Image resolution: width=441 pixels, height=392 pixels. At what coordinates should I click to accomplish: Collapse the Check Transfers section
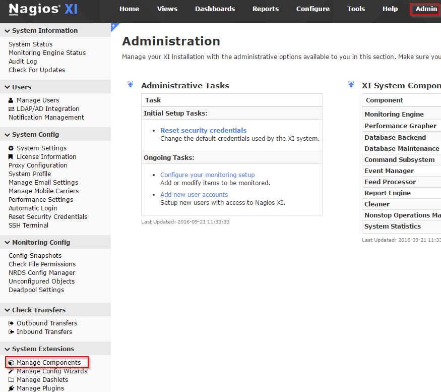pos(8,310)
